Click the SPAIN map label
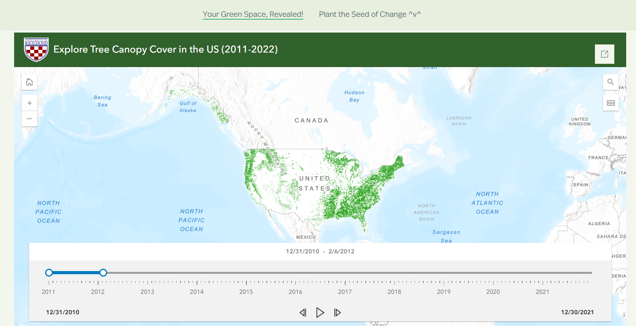The image size is (636, 326). coord(581,185)
